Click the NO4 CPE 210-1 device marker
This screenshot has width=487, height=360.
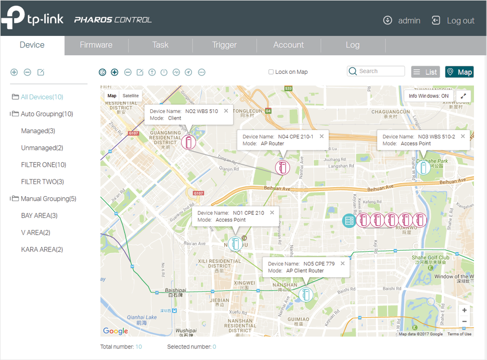pos(283,168)
